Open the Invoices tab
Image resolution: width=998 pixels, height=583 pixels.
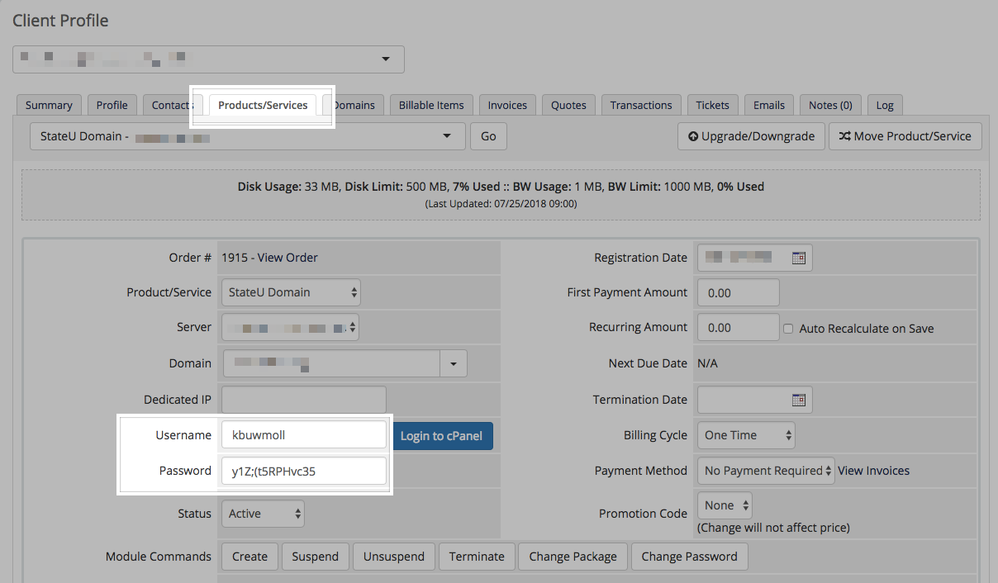(x=507, y=105)
